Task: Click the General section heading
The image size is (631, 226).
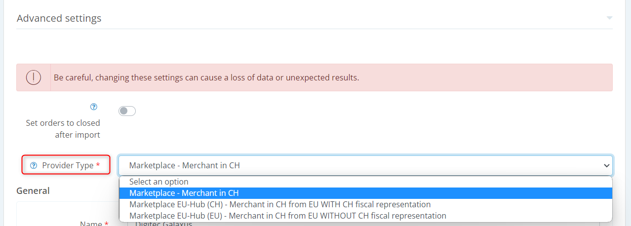Action: click(x=33, y=190)
